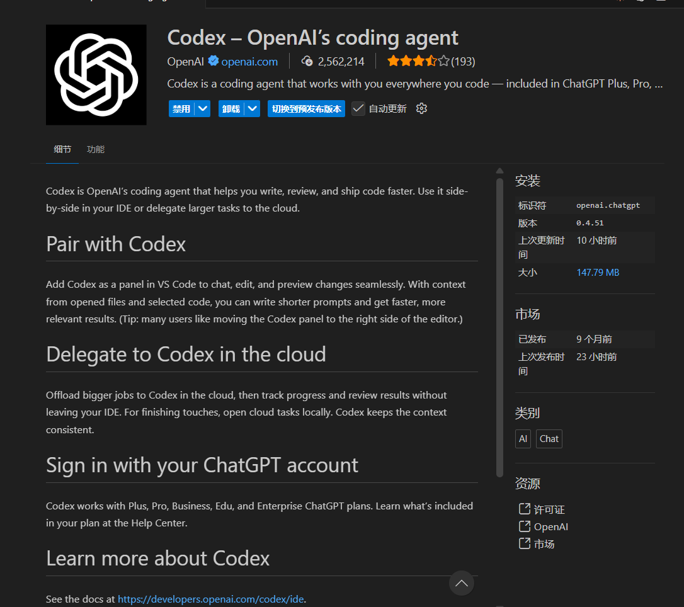The height and width of the screenshot is (607, 684).
Task: Click the identifier value openai.chatgpt
Action: coord(608,205)
